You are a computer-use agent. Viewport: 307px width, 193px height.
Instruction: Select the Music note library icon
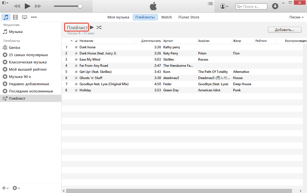(6, 17)
